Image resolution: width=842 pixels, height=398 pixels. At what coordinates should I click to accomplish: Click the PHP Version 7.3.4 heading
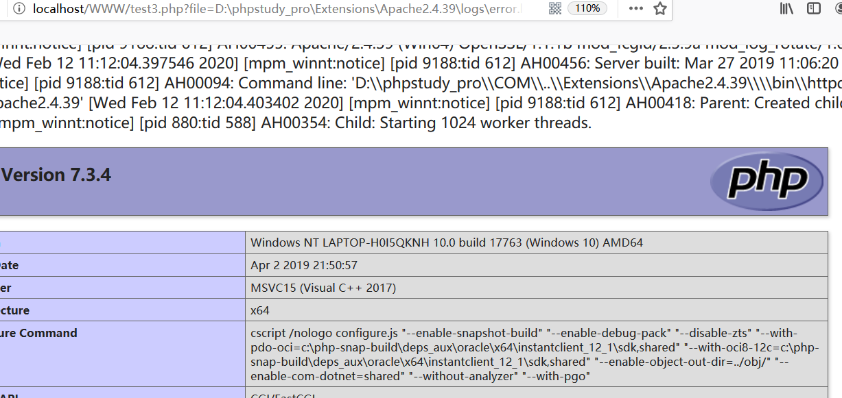pyautogui.click(x=56, y=175)
